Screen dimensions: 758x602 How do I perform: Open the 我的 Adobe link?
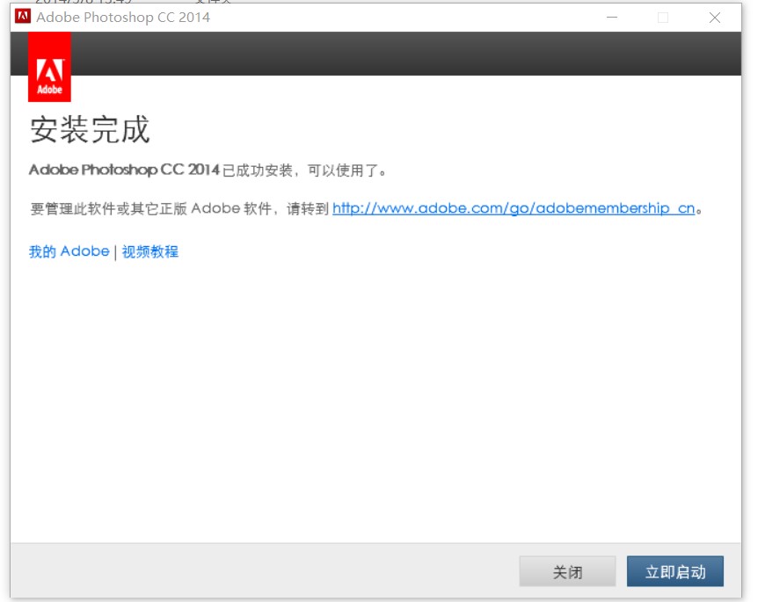coord(69,251)
